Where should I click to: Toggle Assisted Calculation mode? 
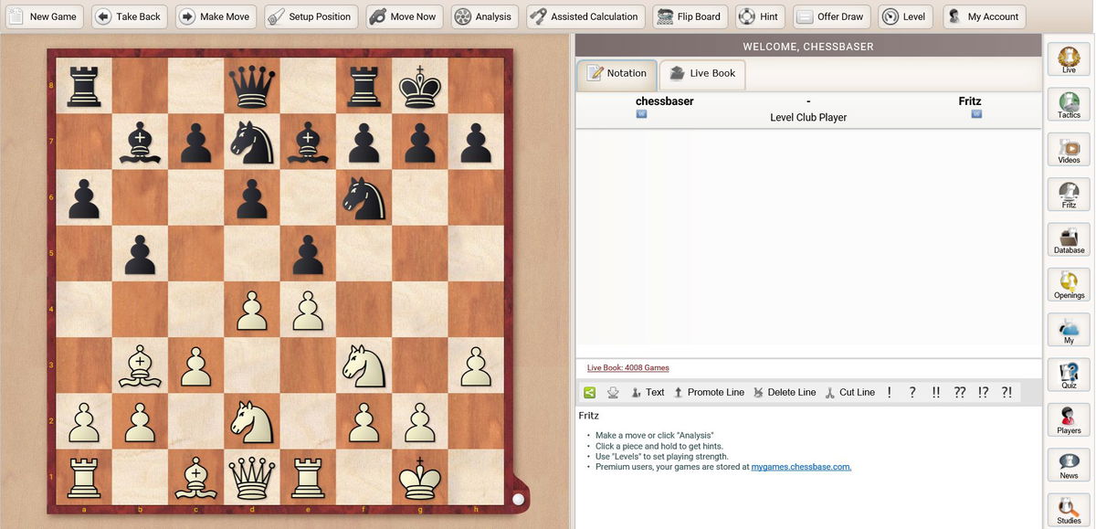[585, 16]
